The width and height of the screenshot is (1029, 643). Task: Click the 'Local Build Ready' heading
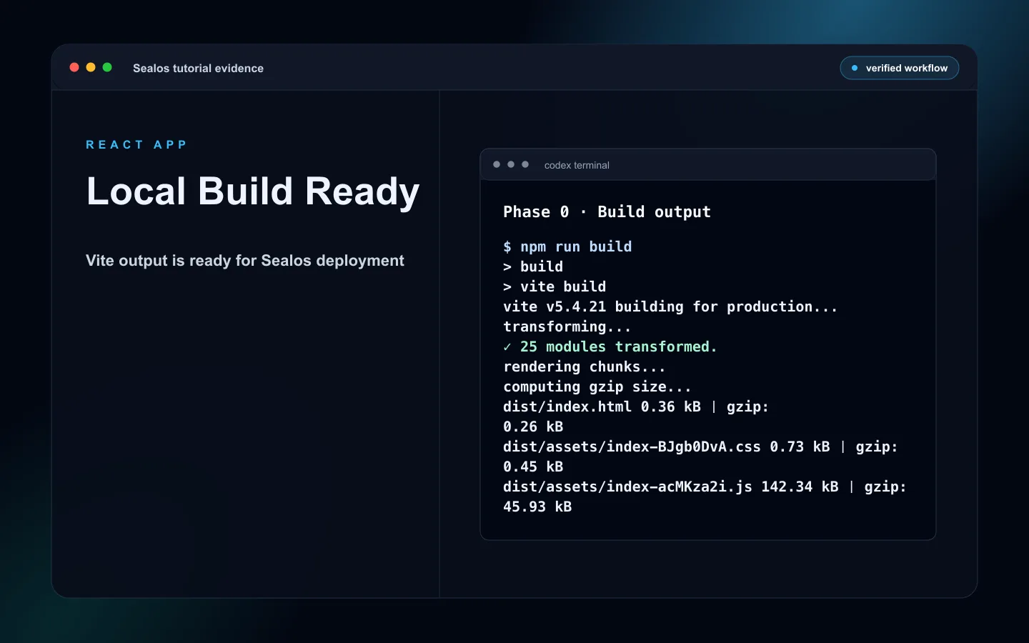click(x=252, y=191)
